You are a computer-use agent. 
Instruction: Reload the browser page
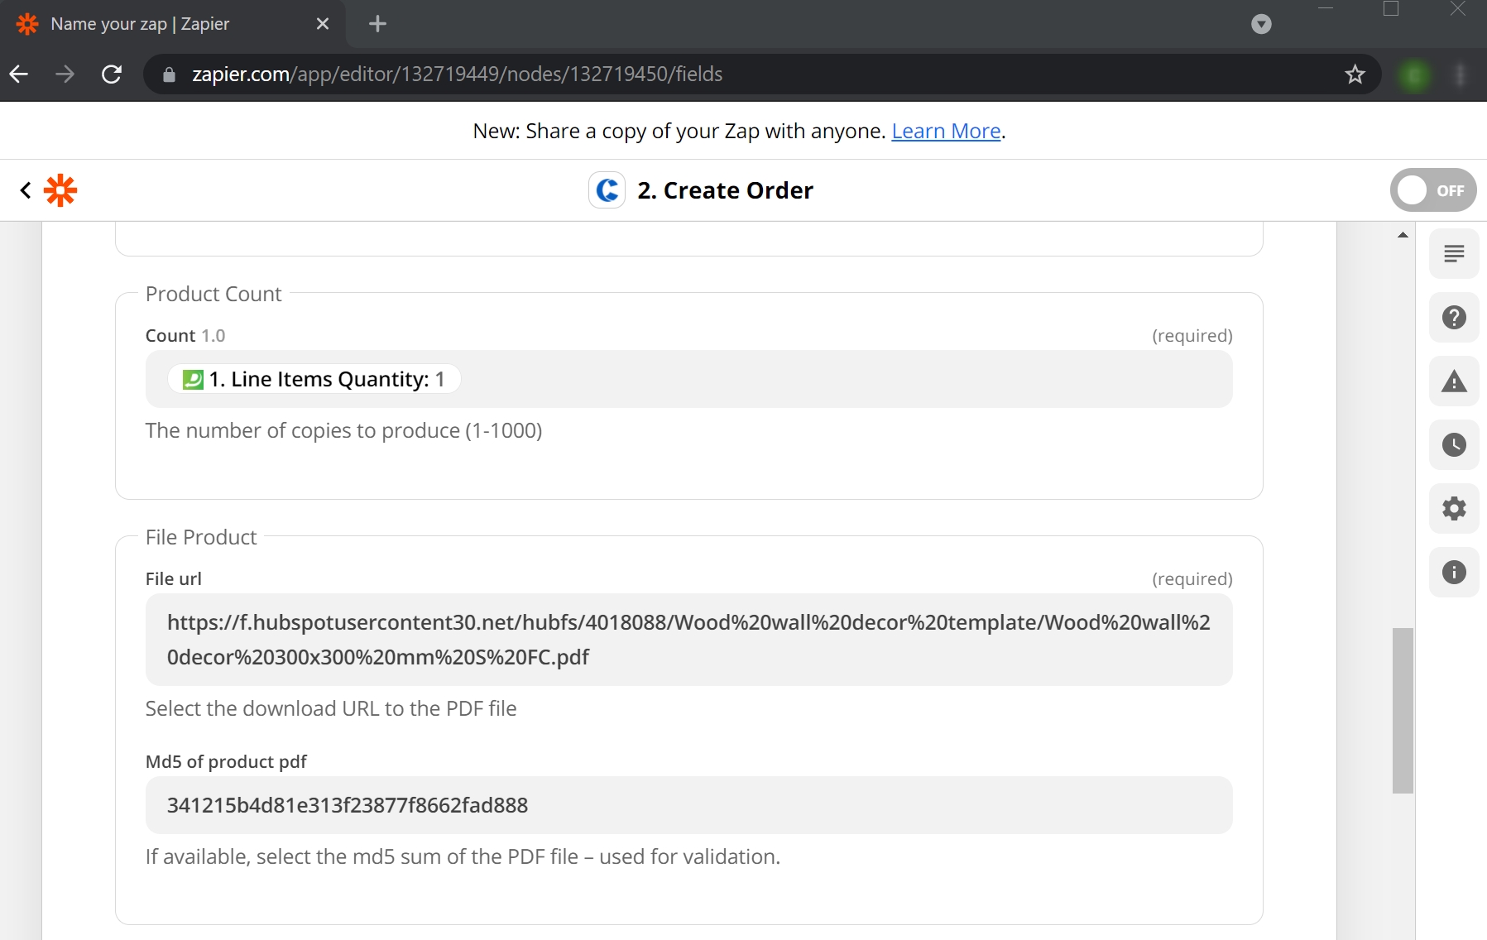(112, 74)
